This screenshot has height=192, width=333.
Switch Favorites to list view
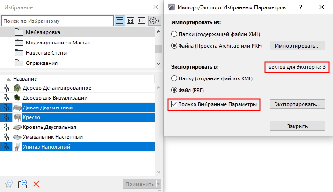(120, 21)
